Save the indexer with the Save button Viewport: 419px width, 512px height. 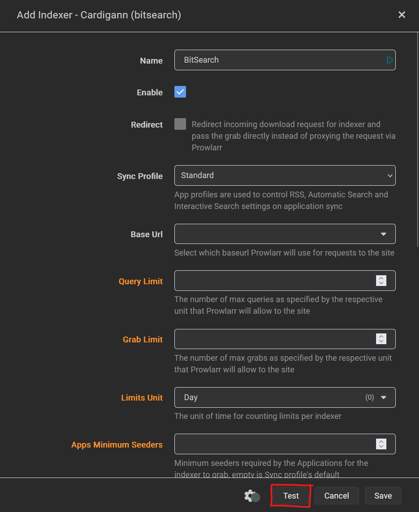pos(383,495)
